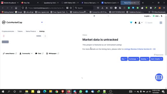Go to browser home page

coord(16,8)
